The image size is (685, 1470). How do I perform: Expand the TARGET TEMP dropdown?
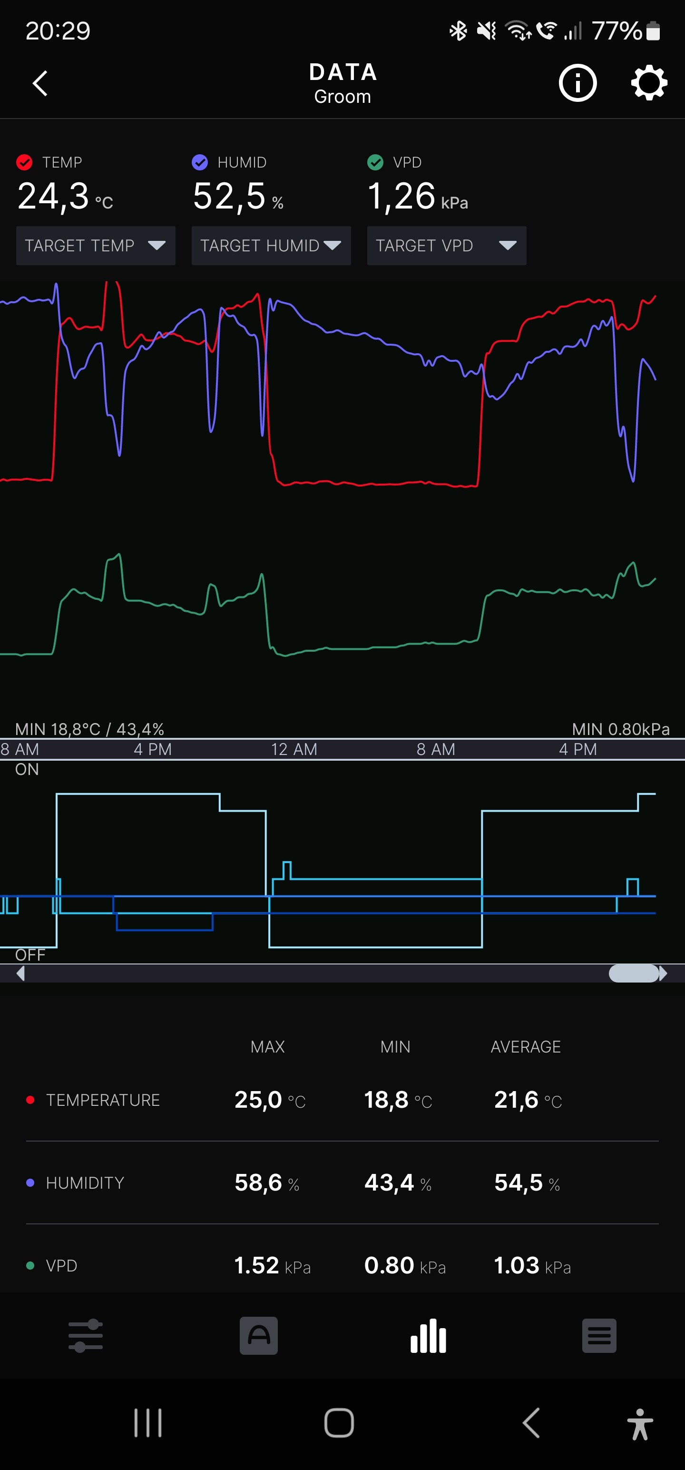tap(95, 245)
